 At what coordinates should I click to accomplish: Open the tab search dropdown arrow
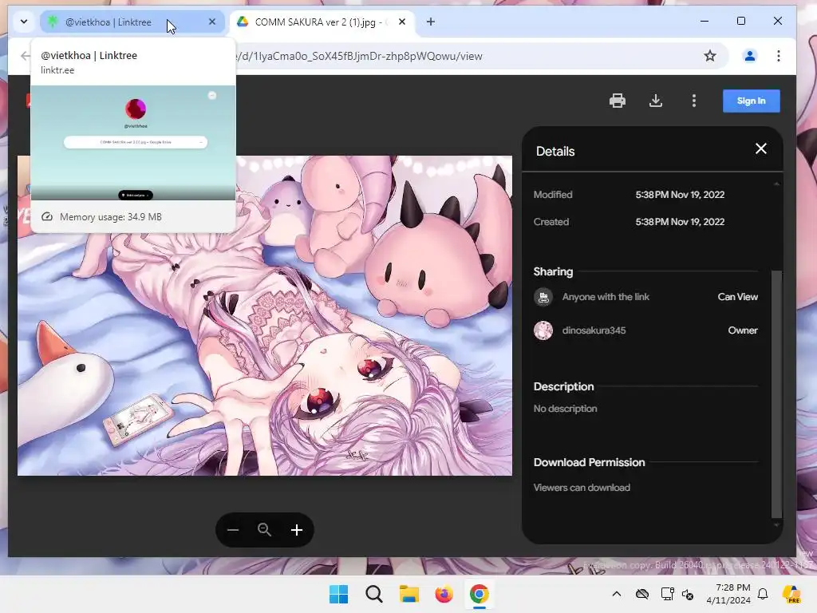[24, 22]
